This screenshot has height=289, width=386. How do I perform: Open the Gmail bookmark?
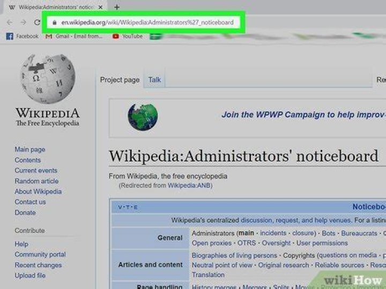pyautogui.click(x=74, y=36)
